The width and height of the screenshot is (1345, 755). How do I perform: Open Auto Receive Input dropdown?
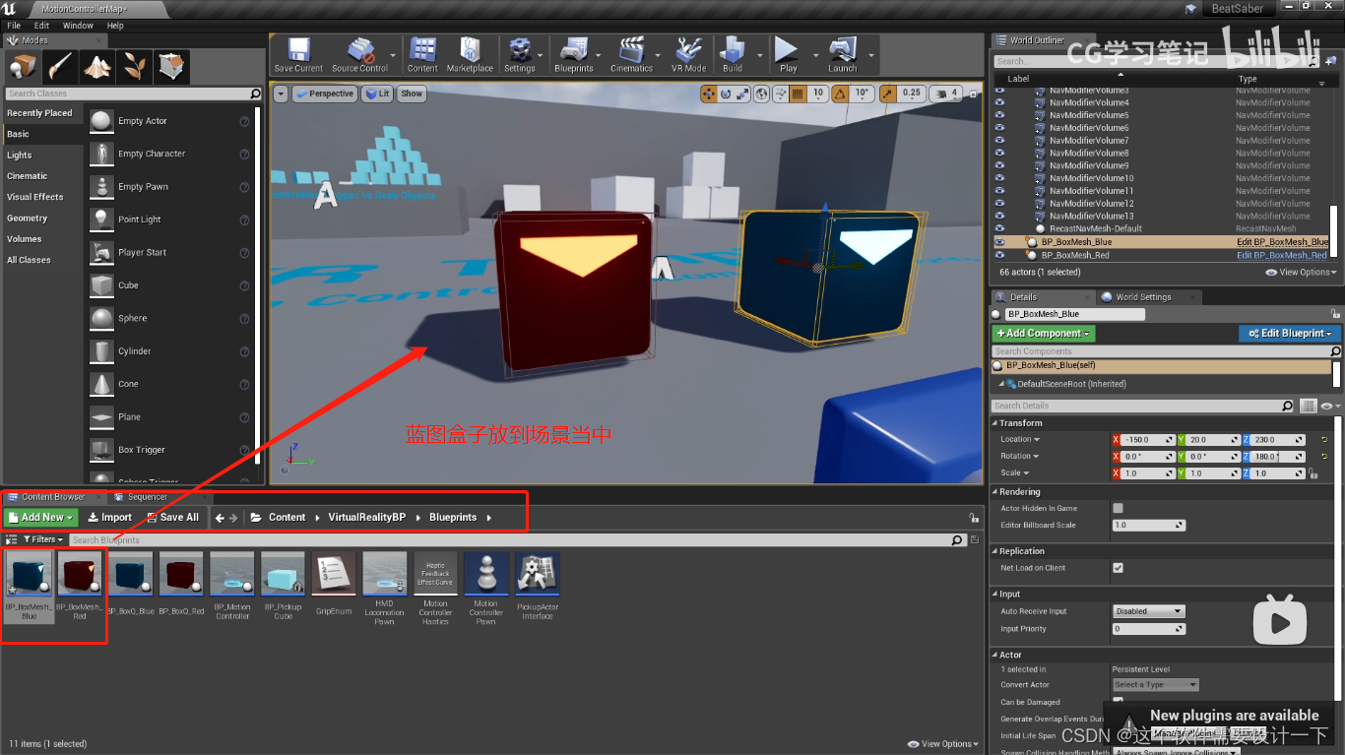click(1148, 611)
